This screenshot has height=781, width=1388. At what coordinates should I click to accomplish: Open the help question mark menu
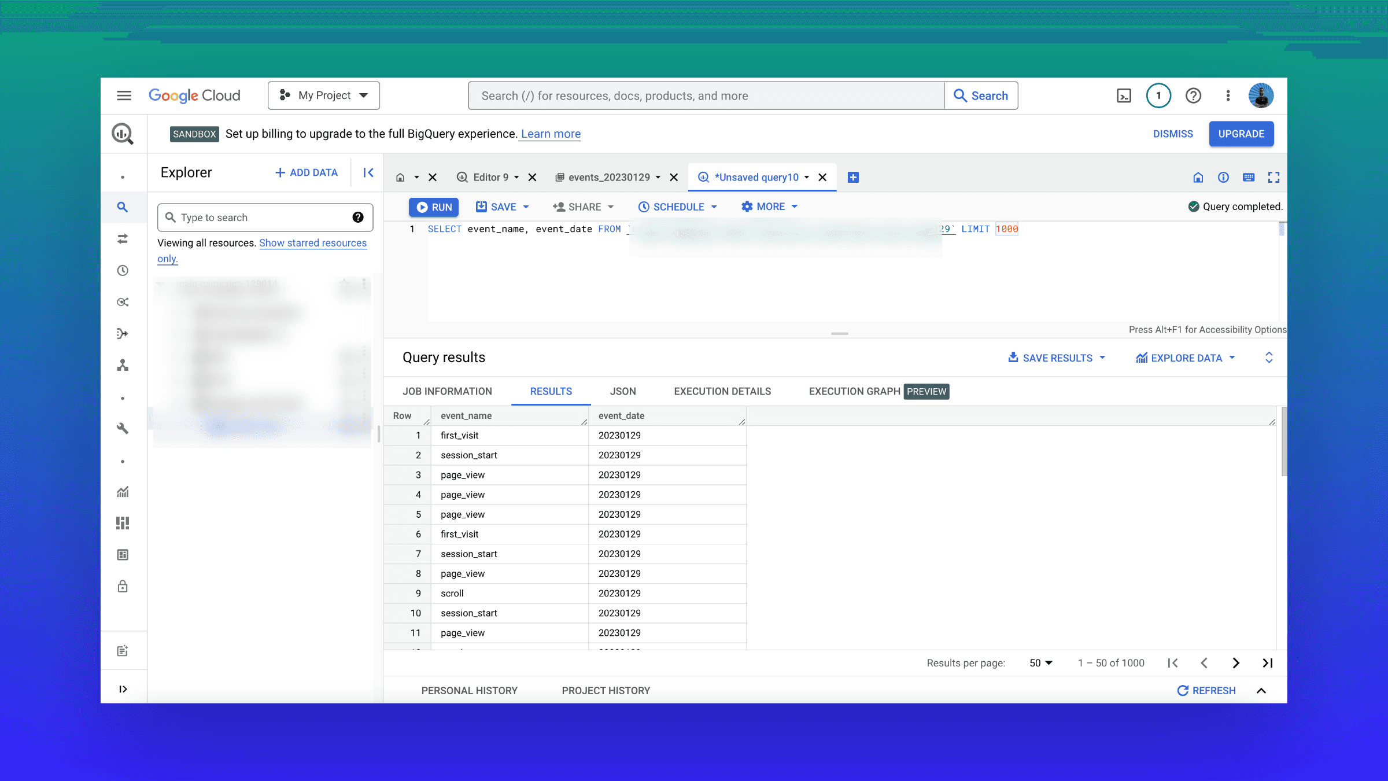coord(1193,95)
